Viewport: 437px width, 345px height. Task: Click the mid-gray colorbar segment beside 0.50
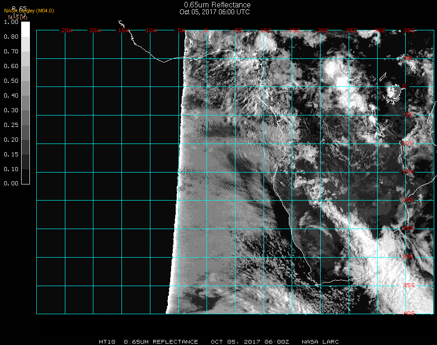(25, 88)
